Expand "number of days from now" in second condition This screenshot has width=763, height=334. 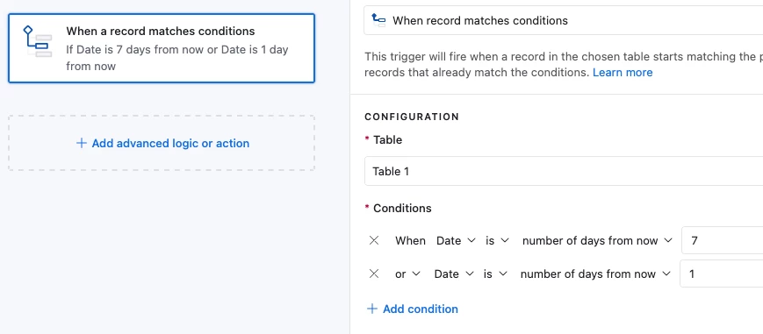595,274
